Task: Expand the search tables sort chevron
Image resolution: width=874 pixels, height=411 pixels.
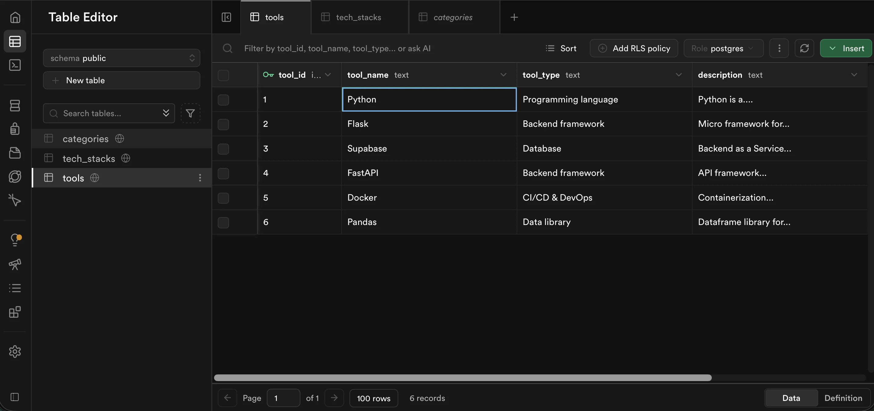Action: pos(166,113)
